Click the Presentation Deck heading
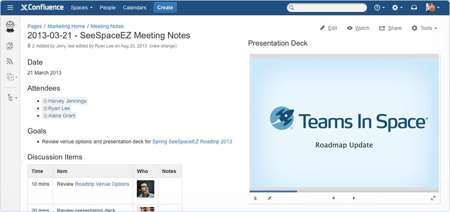Screen dimensions: 450x212 point(278,43)
